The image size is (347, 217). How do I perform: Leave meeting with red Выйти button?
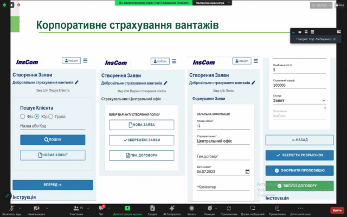pos(337,210)
